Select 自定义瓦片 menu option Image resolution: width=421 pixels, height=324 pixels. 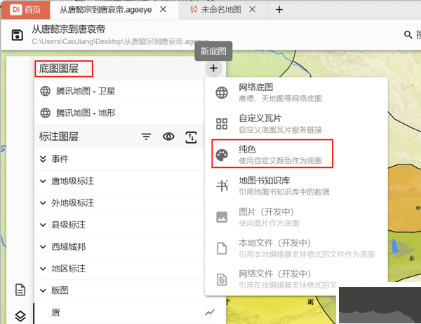click(296, 124)
